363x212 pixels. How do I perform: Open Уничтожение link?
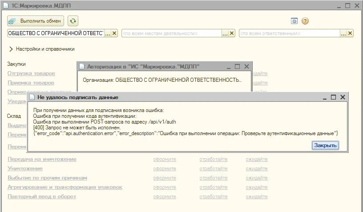tap(25, 168)
